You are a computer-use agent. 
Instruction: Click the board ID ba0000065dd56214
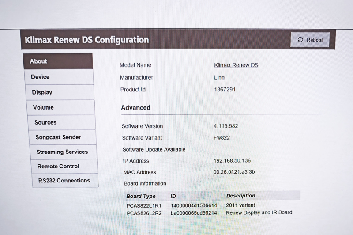194,213
